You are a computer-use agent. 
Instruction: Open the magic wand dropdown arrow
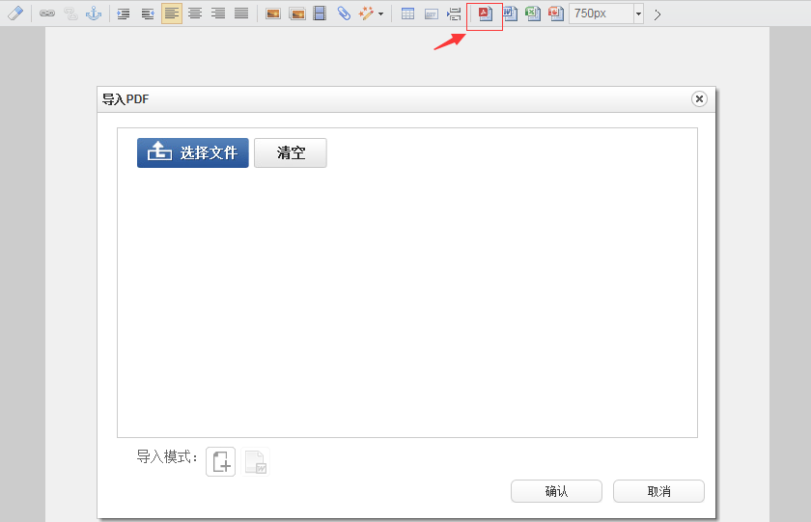click(380, 14)
